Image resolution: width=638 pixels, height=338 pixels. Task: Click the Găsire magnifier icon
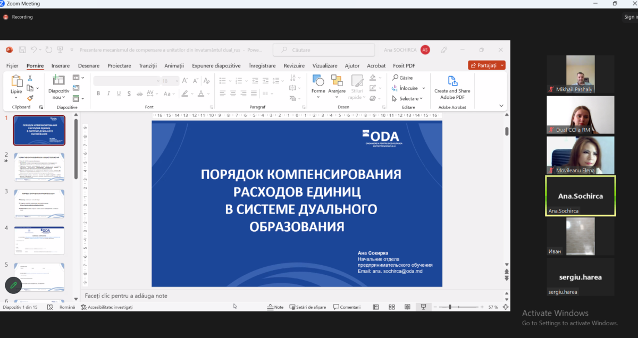coord(395,78)
